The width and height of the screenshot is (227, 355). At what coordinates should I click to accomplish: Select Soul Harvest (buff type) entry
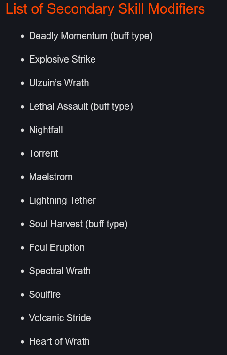(78, 224)
